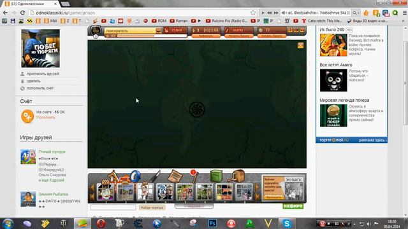
Task: Bookmark this page with the star icon
Action: [253, 13]
